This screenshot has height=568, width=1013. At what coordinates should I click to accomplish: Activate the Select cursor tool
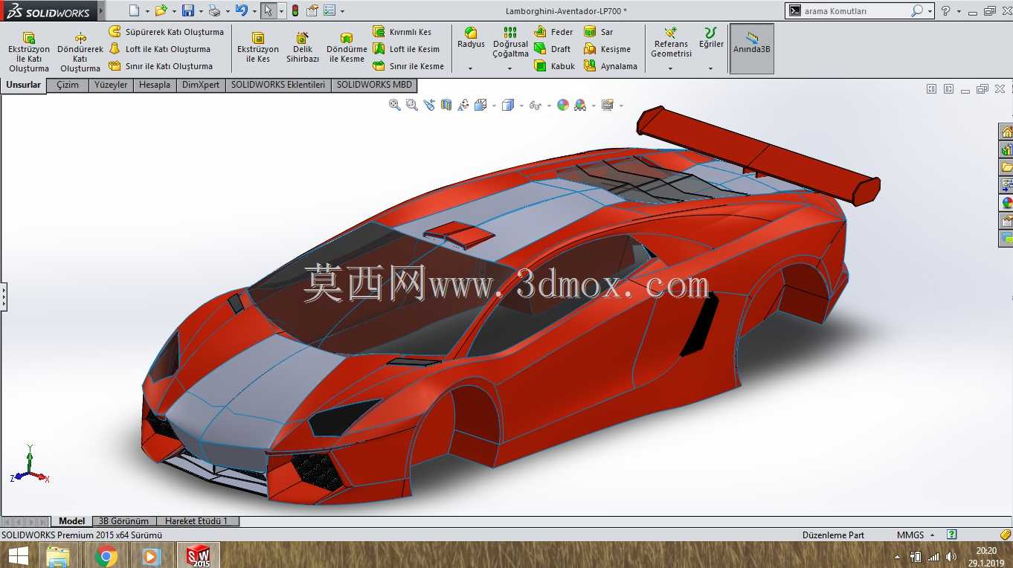[268, 10]
